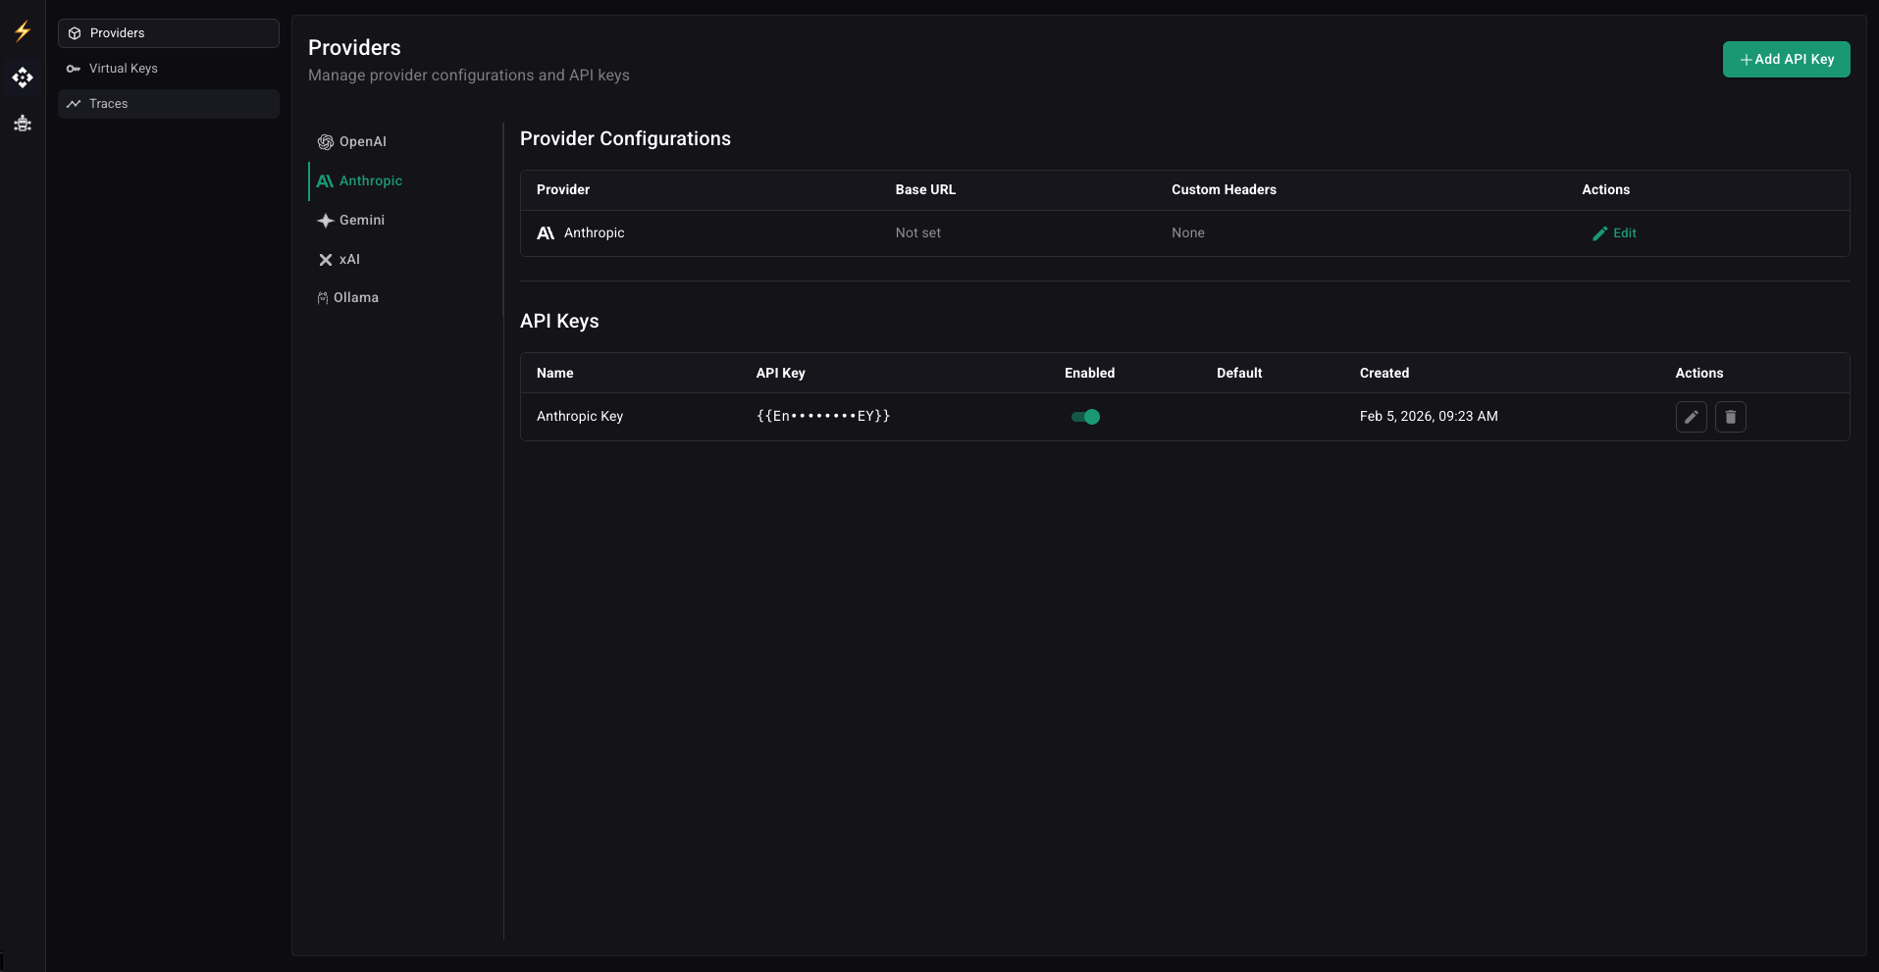Screen dimensions: 1879x972
Task: Click the Ollama llama icon
Action: pyautogui.click(x=322, y=297)
